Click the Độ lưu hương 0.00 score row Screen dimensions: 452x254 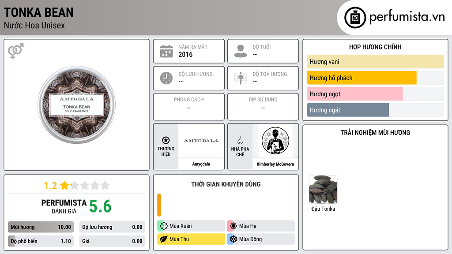[112, 227]
